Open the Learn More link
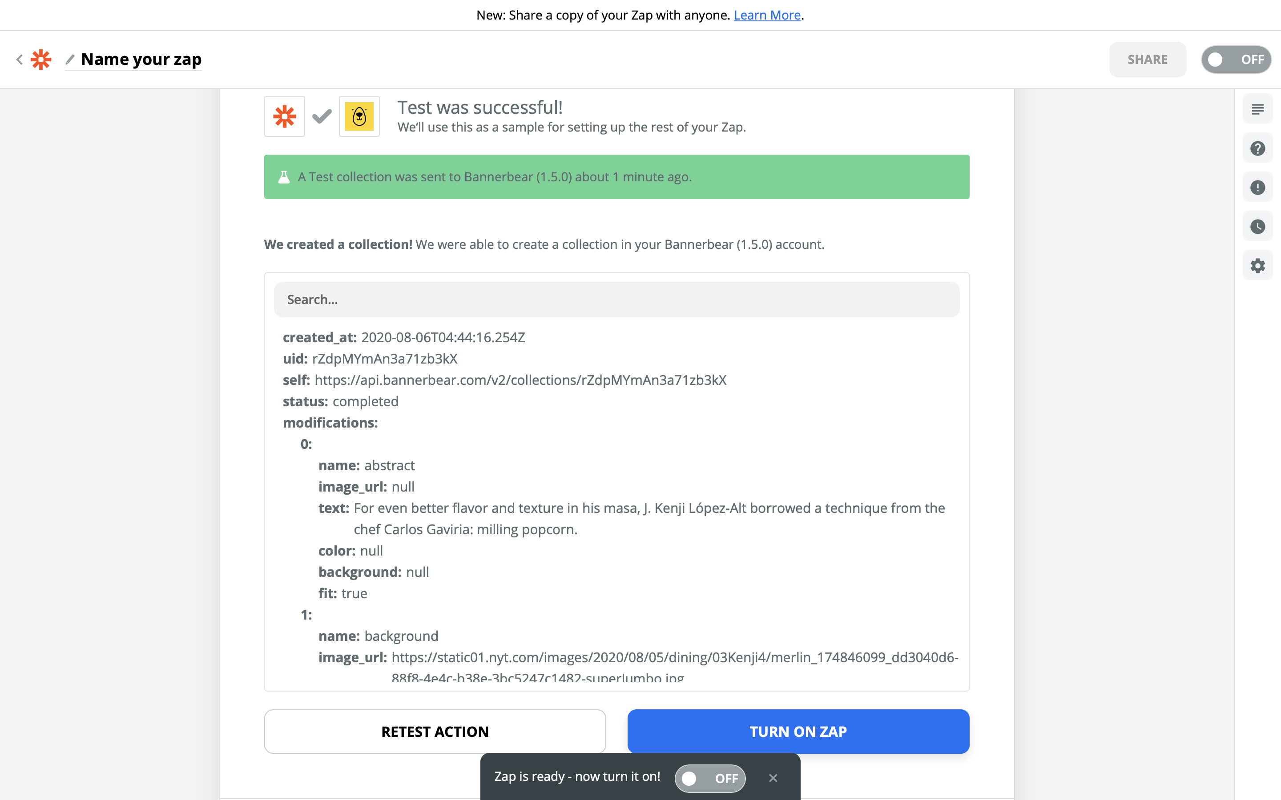 point(767,15)
